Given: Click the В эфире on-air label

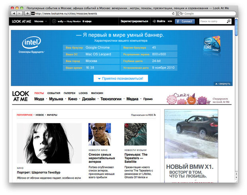Looking at the screenshot, I should [x=87, y=21].
